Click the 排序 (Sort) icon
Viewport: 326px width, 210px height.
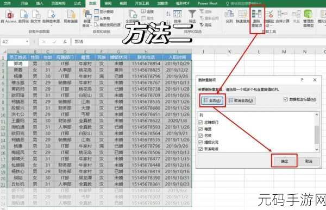point(177,16)
